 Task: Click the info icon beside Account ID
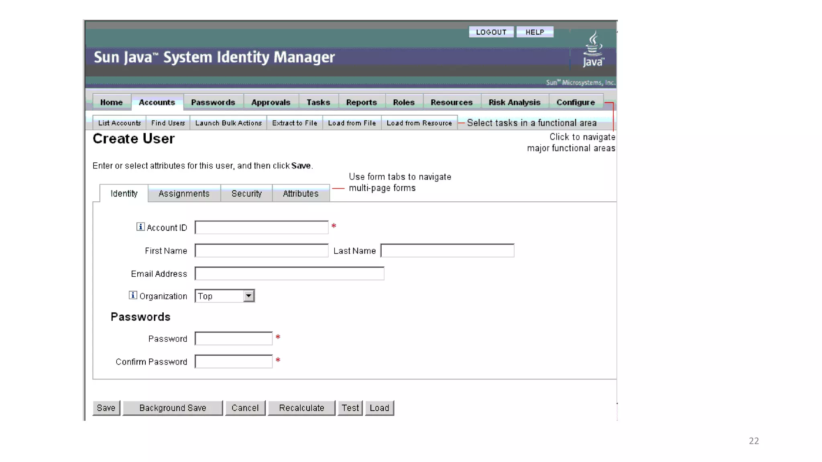pyautogui.click(x=140, y=227)
